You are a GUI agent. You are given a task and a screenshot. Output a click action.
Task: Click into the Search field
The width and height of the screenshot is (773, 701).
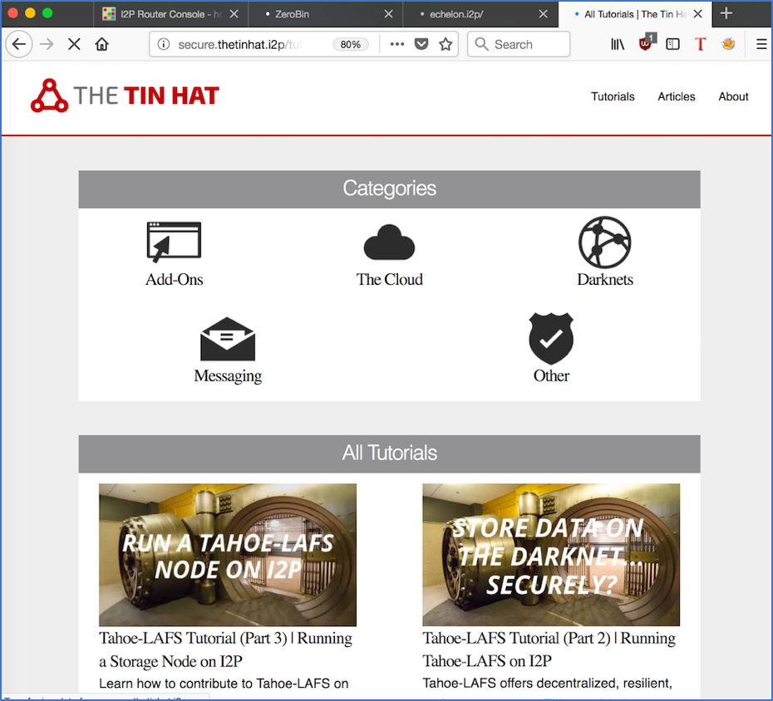point(519,44)
